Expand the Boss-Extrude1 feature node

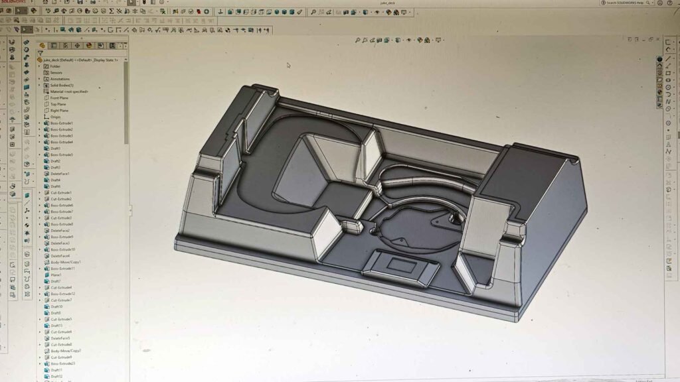(x=40, y=123)
